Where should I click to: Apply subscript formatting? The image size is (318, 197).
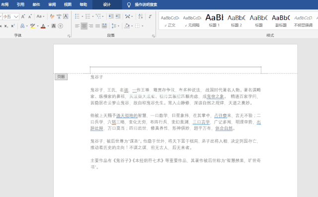click(6, 26)
